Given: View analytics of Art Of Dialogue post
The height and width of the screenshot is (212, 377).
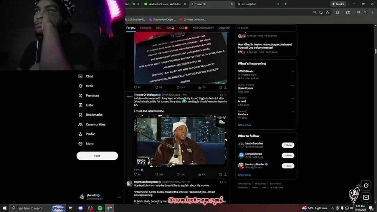Looking at the screenshot, I should pos(202,175).
